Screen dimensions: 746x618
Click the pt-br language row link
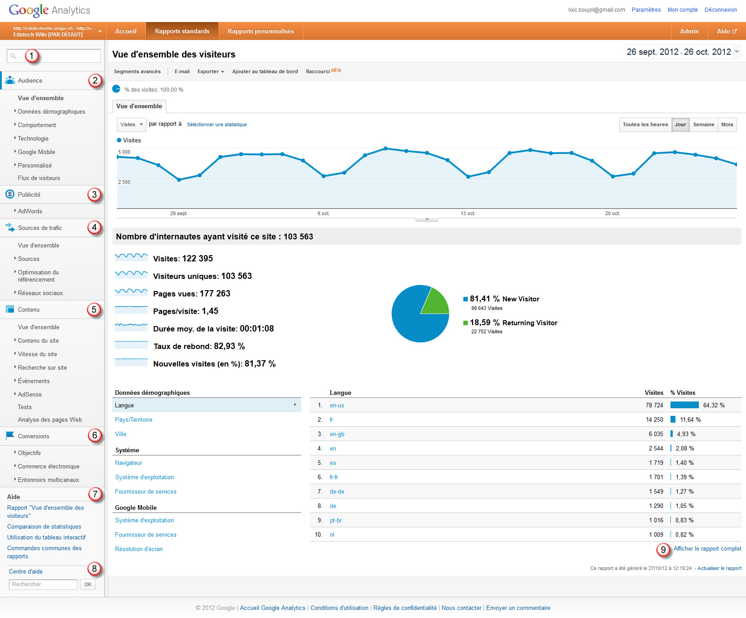[336, 520]
